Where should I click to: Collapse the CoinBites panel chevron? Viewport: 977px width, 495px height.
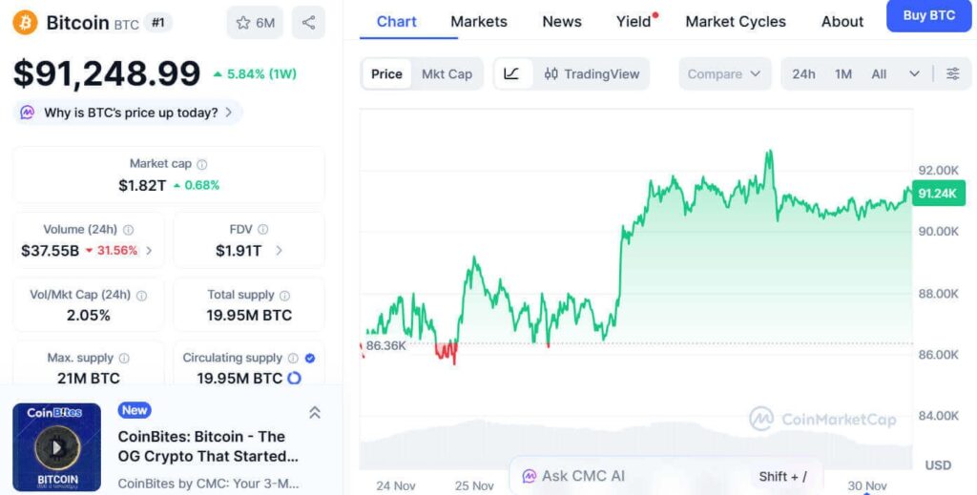click(315, 412)
